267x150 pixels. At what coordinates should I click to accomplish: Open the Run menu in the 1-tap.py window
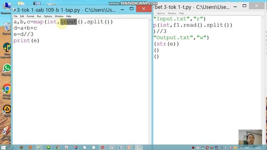click(x=39, y=16)
